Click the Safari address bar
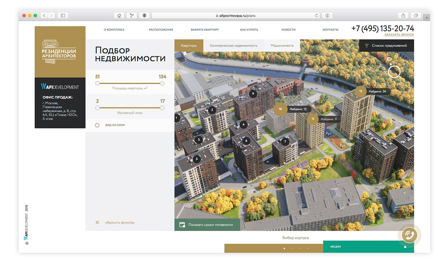The image size is (448, 262). [x=236, y=15]
